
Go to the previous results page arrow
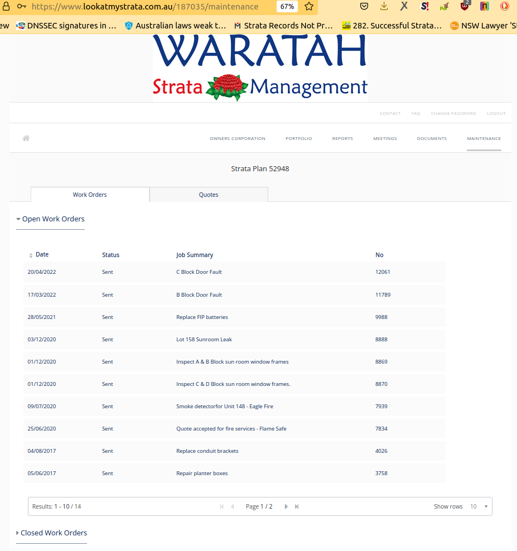click(x=233, y=506)
